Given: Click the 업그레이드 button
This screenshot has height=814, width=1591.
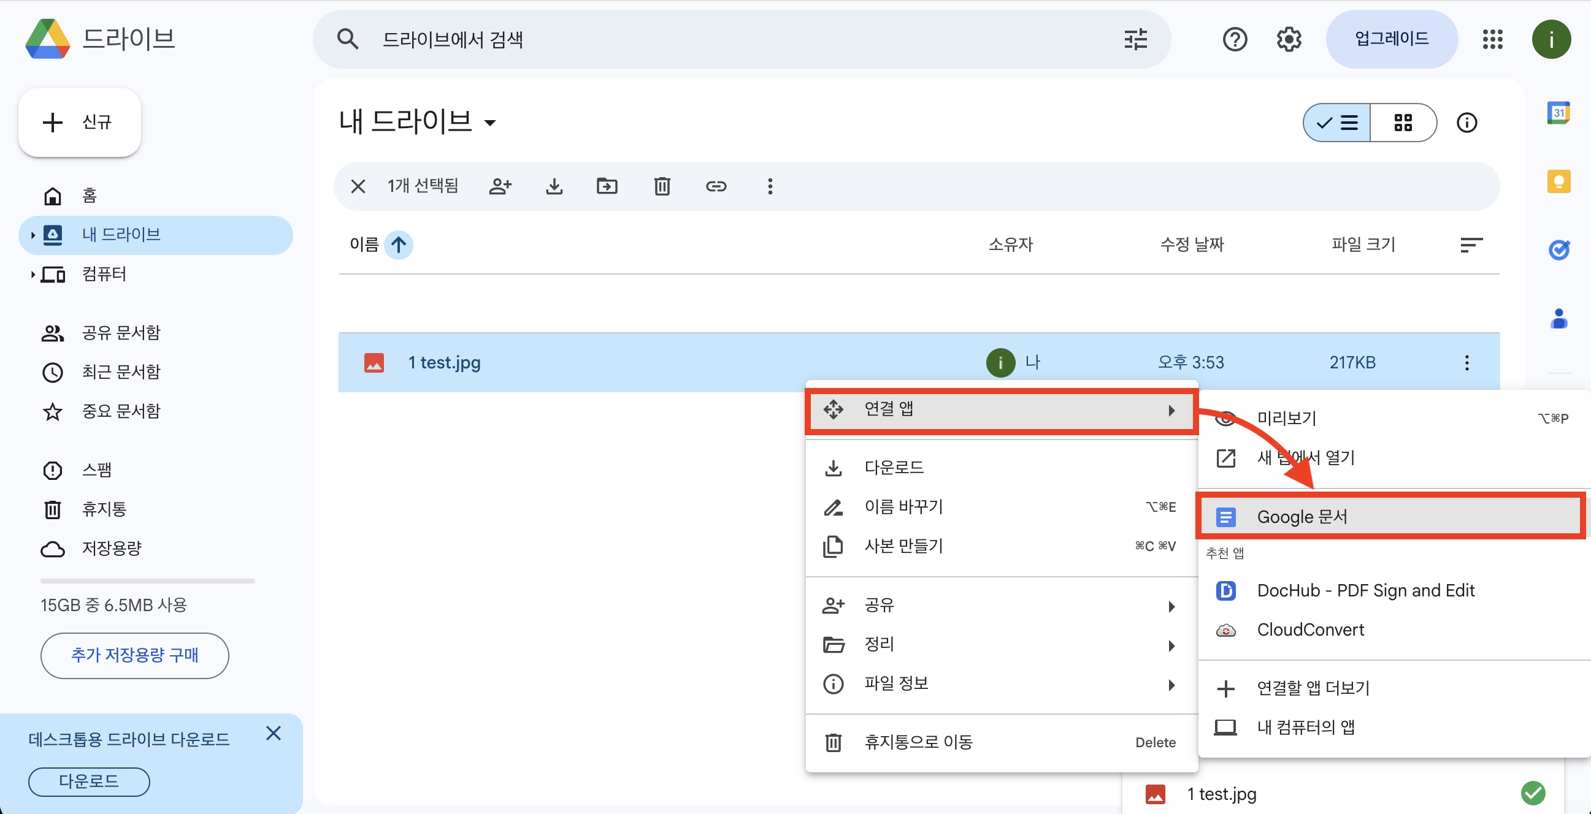Looking at the screenshot, I should coord(1391,39).
